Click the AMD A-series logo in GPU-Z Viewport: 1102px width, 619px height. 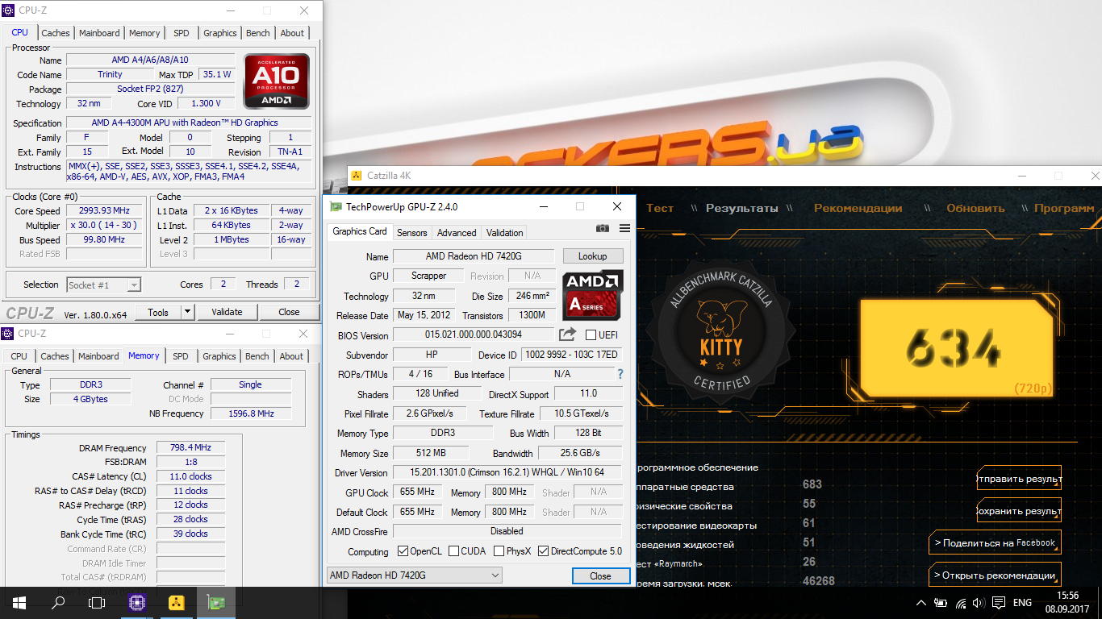point(593,293)
